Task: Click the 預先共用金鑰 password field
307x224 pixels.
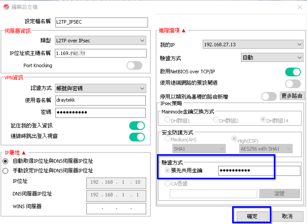Action: click(259, 171)
